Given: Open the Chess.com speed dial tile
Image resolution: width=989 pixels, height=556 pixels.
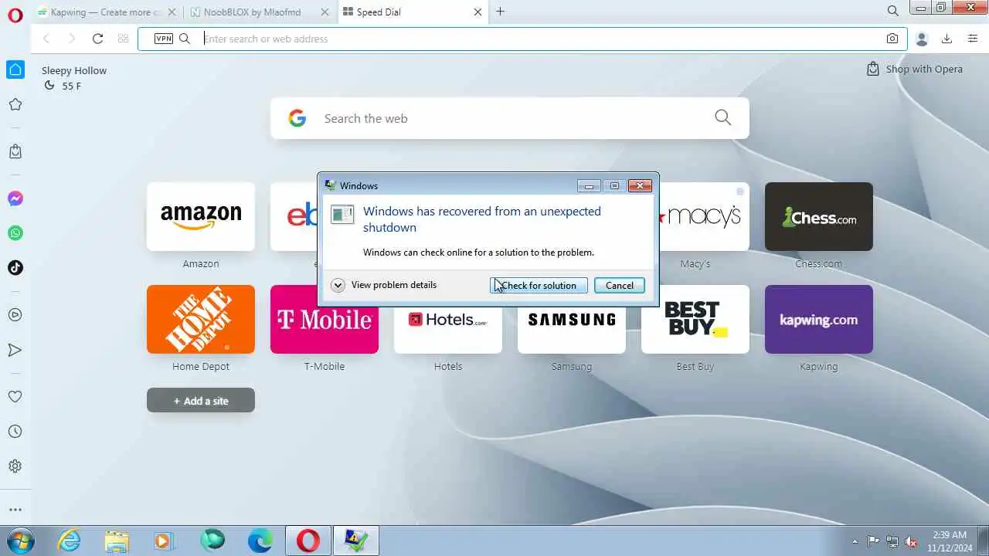Looking at the screenshot, I should [819, 216].
